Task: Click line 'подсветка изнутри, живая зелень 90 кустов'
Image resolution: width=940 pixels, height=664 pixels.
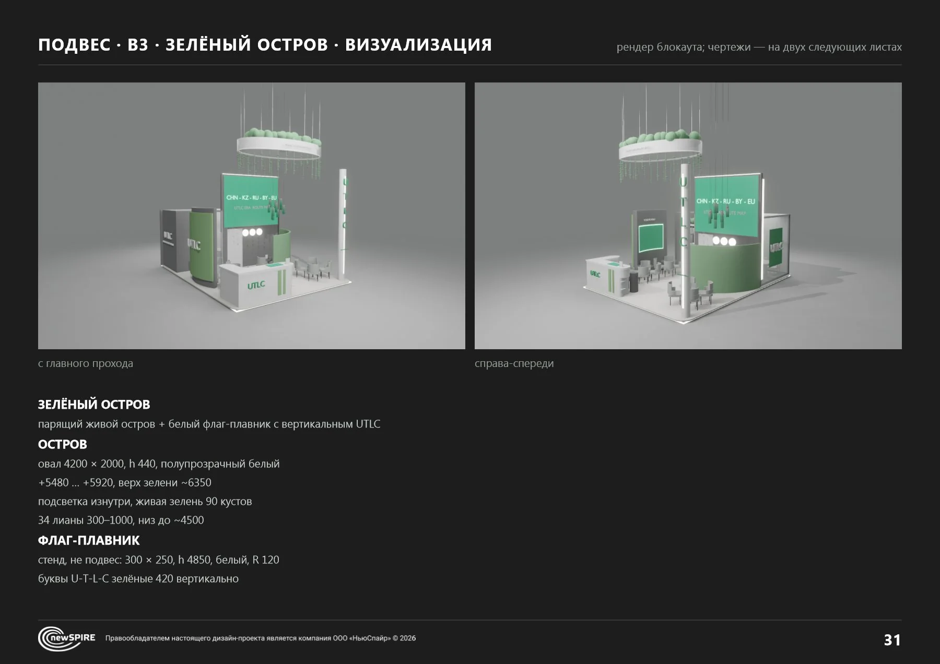Action: [145, 501]
